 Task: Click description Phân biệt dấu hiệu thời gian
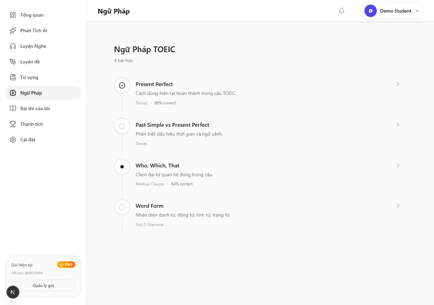click(179, 134)
